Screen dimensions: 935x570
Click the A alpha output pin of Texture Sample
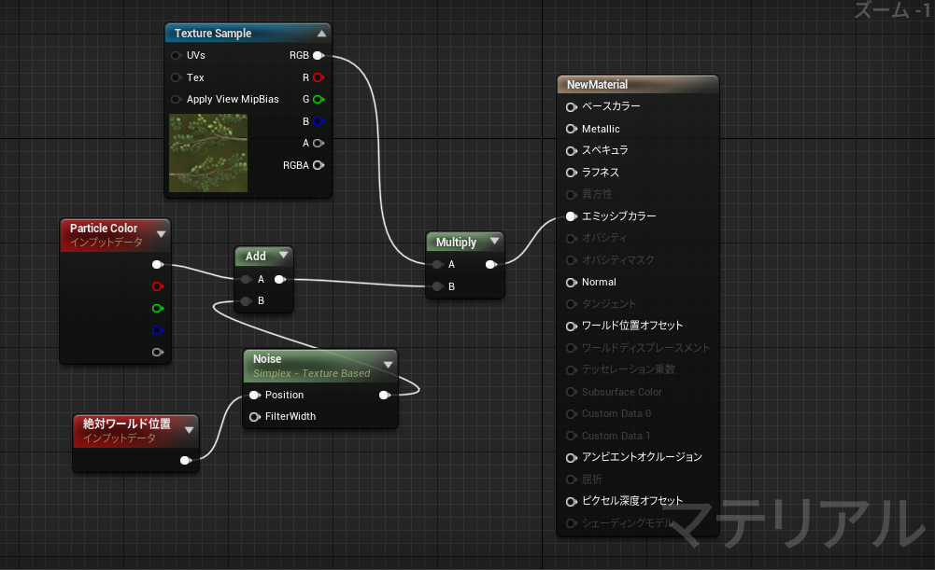click(x=319, y=143)
